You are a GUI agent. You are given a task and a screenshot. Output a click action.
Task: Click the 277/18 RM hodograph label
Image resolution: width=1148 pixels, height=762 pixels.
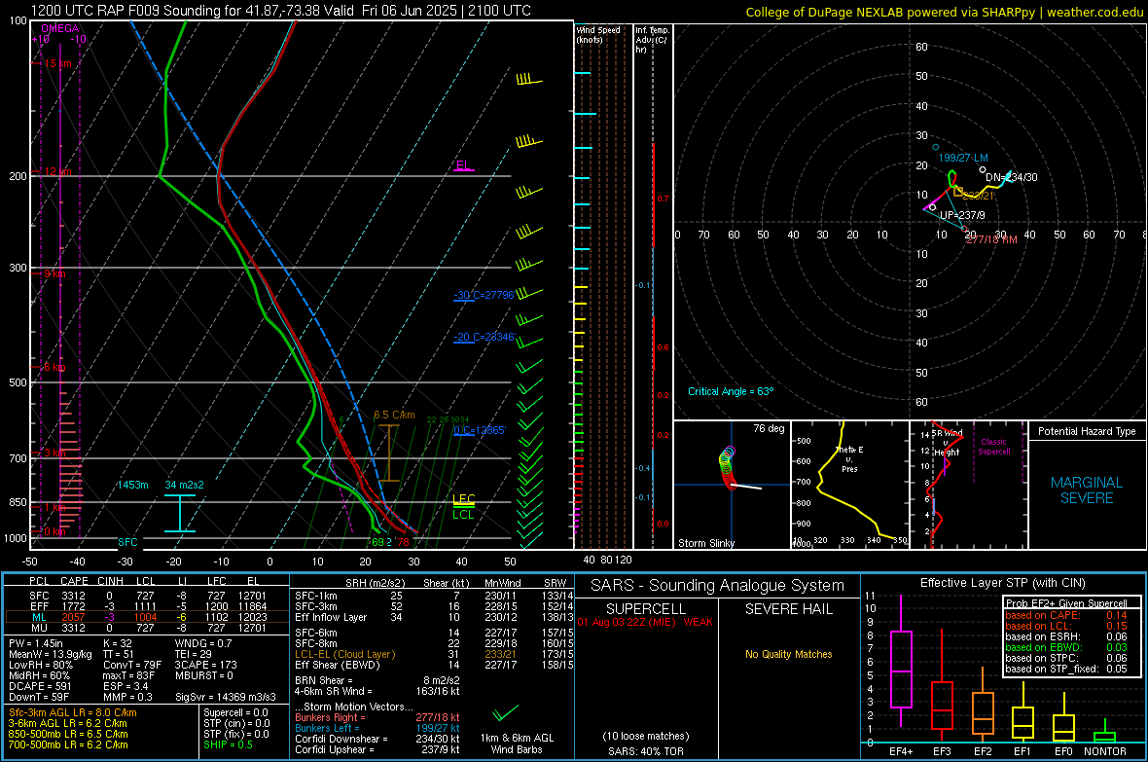pyautogui.click(x=991, y=239)
